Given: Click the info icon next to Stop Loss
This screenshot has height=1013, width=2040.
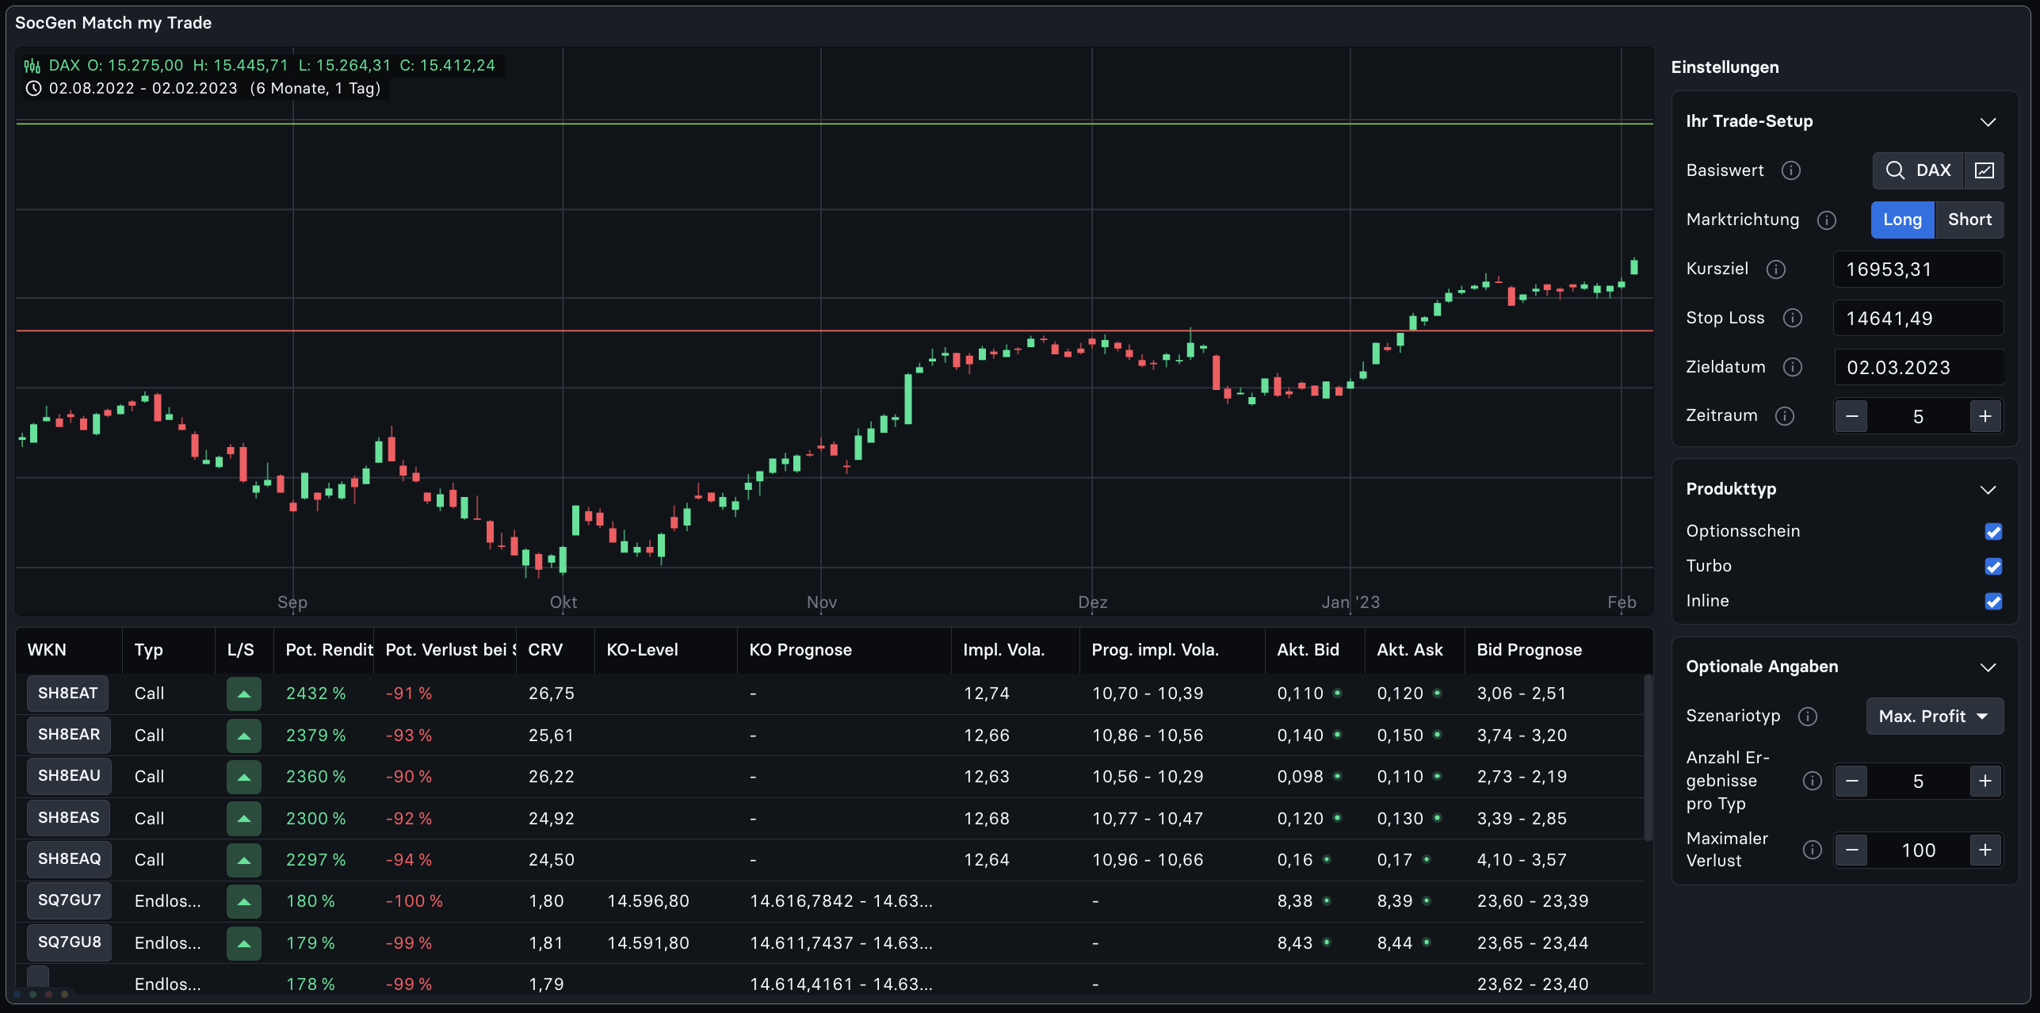Looking at the screenshot, I should [1793, 318].
